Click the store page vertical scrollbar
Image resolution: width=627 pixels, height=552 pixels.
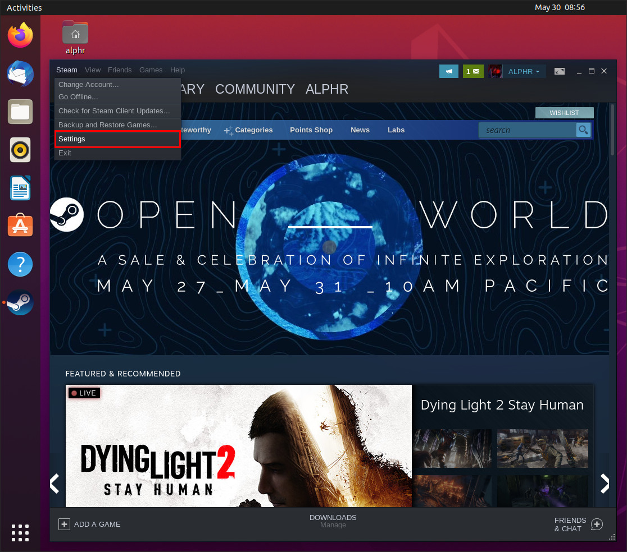click(x=612, y=130)
